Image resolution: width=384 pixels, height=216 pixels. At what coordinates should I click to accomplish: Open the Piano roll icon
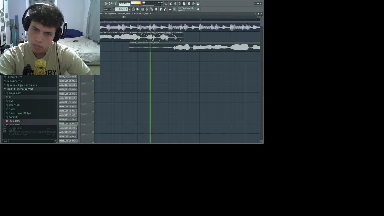tap(138, 9)
